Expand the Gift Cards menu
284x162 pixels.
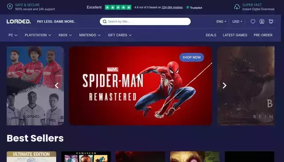120,35
